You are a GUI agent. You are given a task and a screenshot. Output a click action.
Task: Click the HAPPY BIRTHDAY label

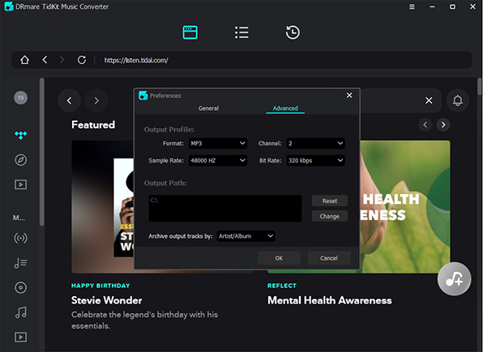click(100, 286)
